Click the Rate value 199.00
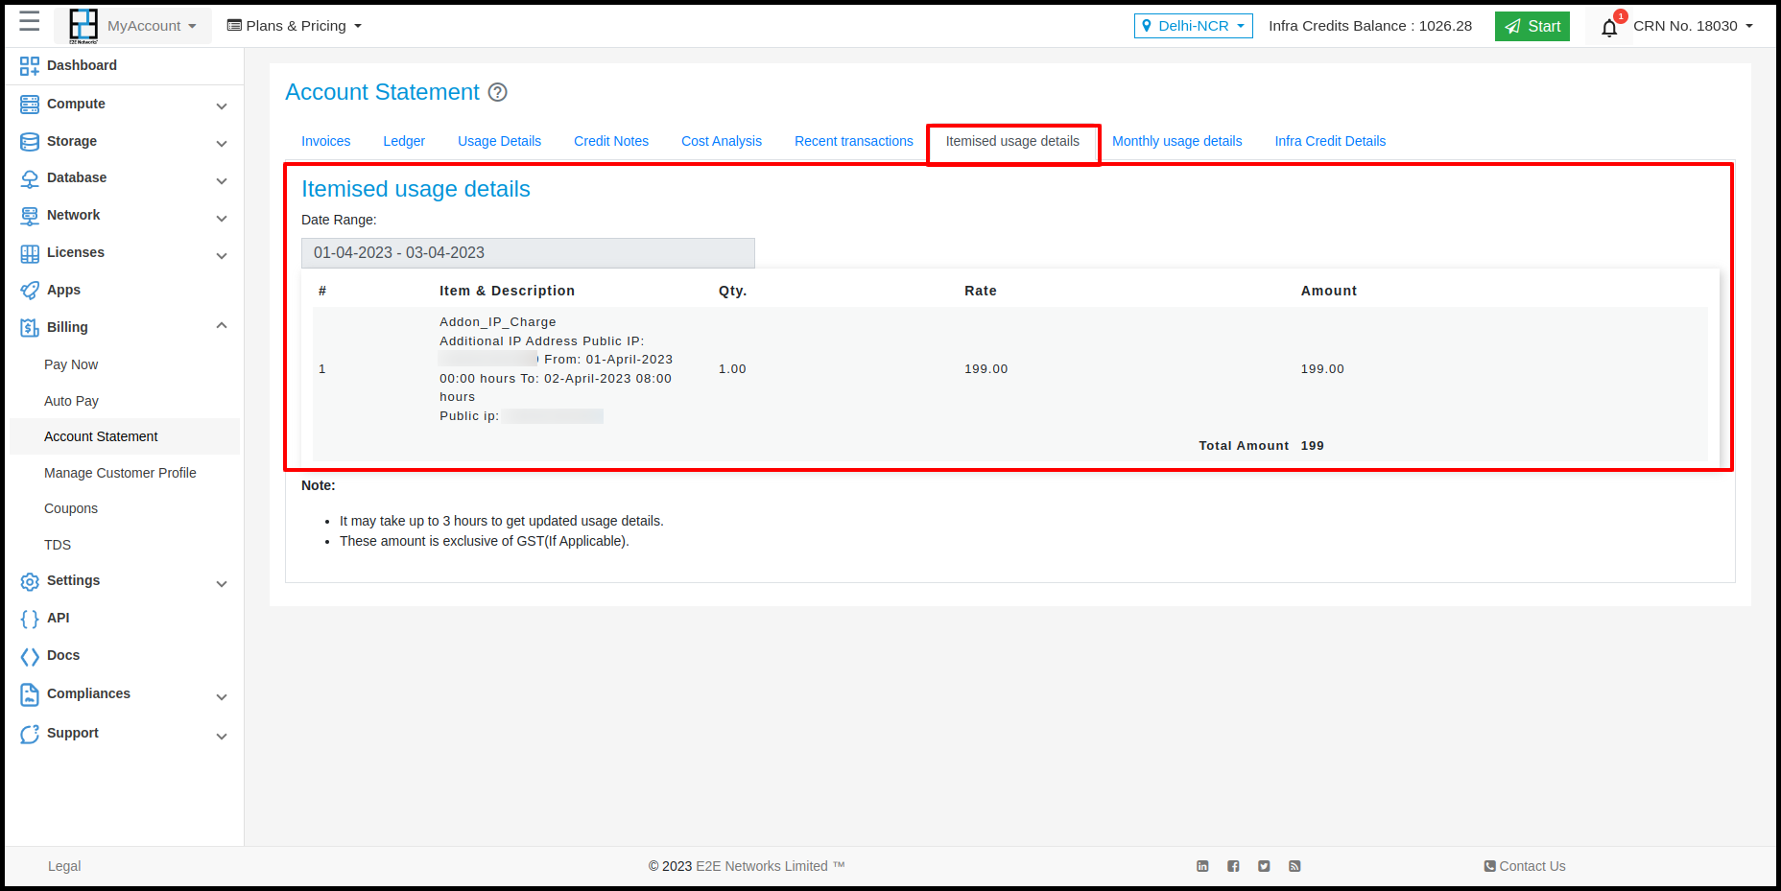 pos(986,369)
